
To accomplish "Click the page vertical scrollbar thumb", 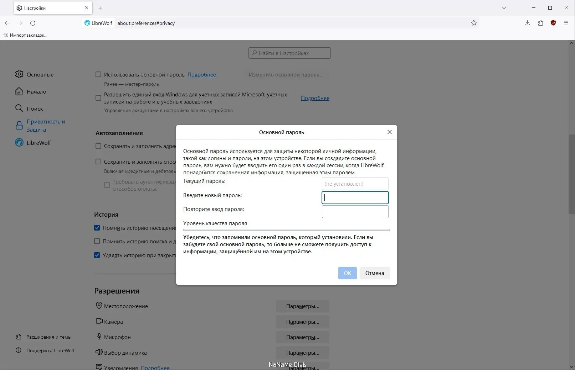I will tap(571, 174).
